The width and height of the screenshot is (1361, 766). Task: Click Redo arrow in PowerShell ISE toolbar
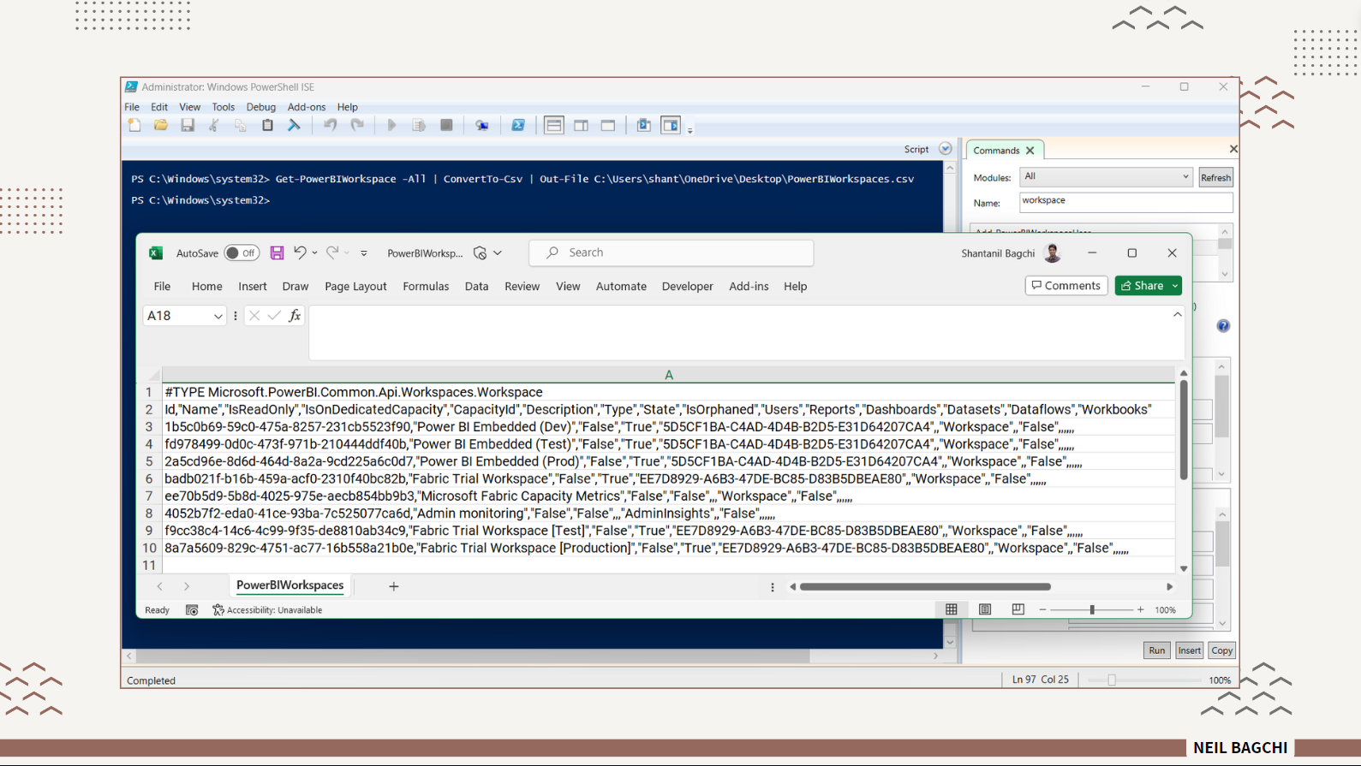[x=357, y=126]
